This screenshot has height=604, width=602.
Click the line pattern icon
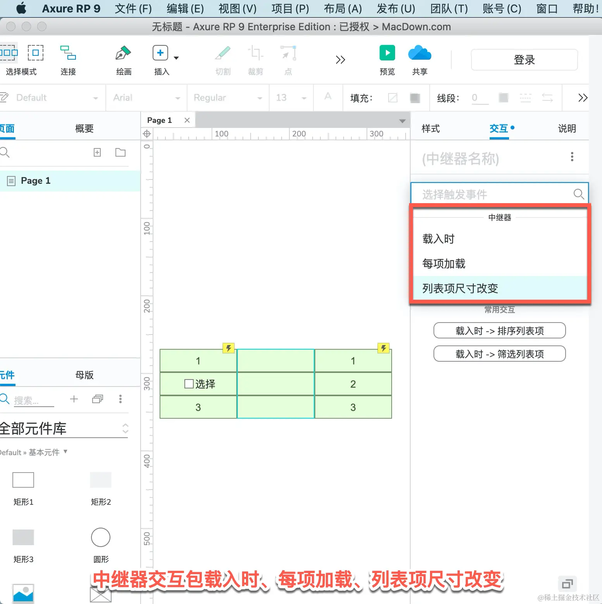click(525, 98)
